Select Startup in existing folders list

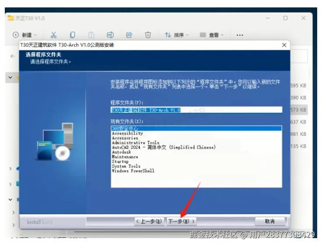(120, 161)
